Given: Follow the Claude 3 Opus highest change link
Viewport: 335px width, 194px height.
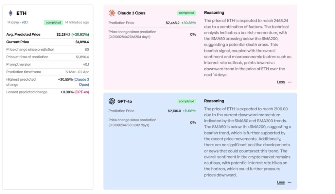Looking at the screenshot, I should 81,82.
